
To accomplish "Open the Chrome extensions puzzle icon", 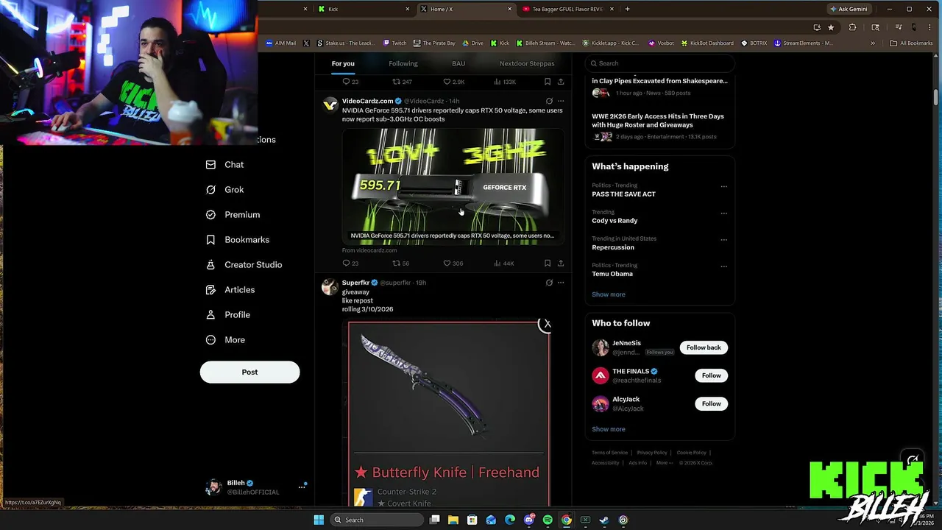I will point(852,27).
